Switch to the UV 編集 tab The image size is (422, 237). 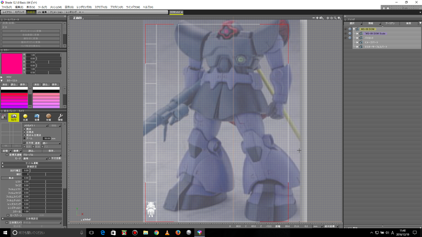[42, 12]
